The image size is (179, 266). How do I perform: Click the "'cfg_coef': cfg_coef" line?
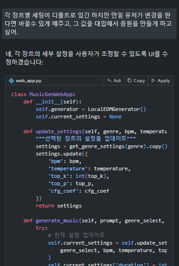tap(79, 191)
